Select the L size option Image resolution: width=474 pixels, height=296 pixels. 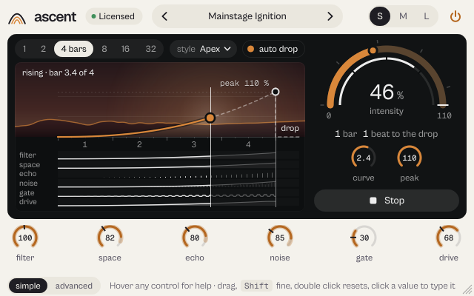click(x=427, y=16)
